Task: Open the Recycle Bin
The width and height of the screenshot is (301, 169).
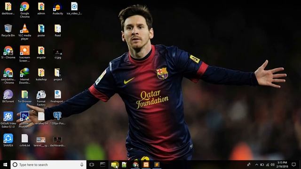Action: click(x=8, y=31)
